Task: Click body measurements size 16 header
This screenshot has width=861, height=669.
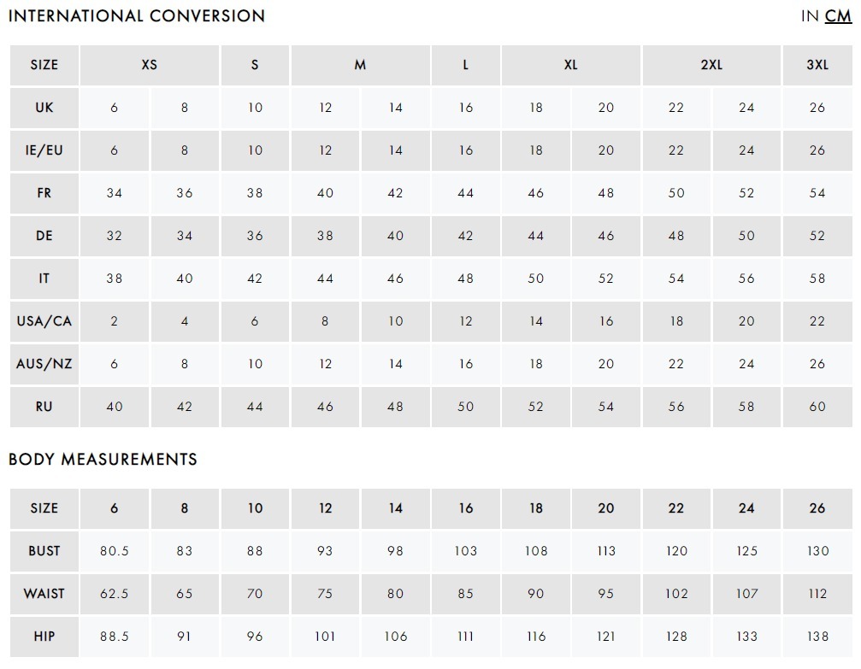Action: pyautogui.click(x=466, y=508)
